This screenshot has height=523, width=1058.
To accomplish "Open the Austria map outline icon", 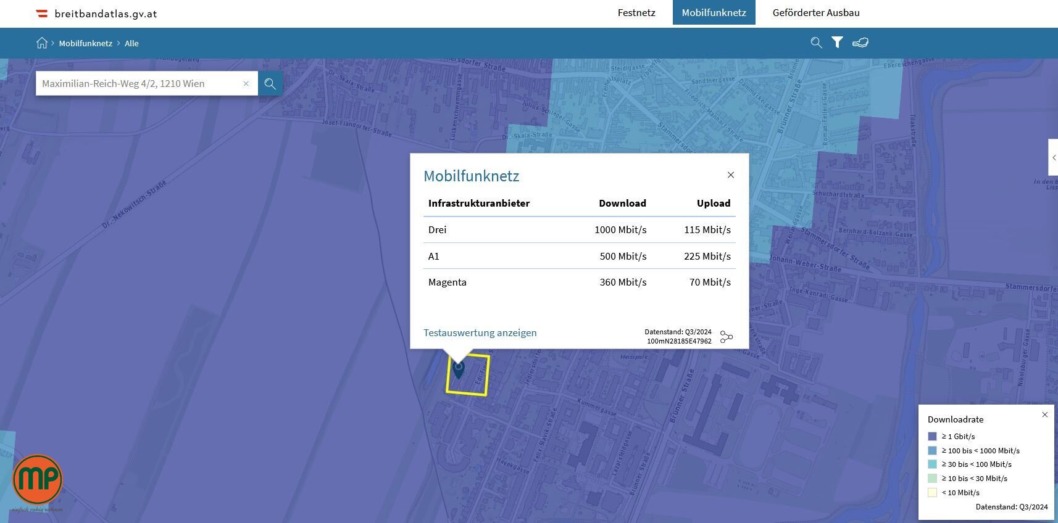I will click(860, 43).
